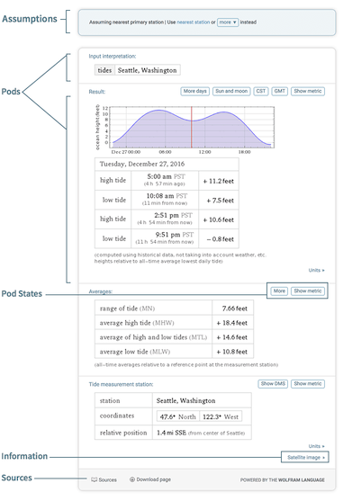Click the '+ 14.6 feet' value

(x=232, y=337)
